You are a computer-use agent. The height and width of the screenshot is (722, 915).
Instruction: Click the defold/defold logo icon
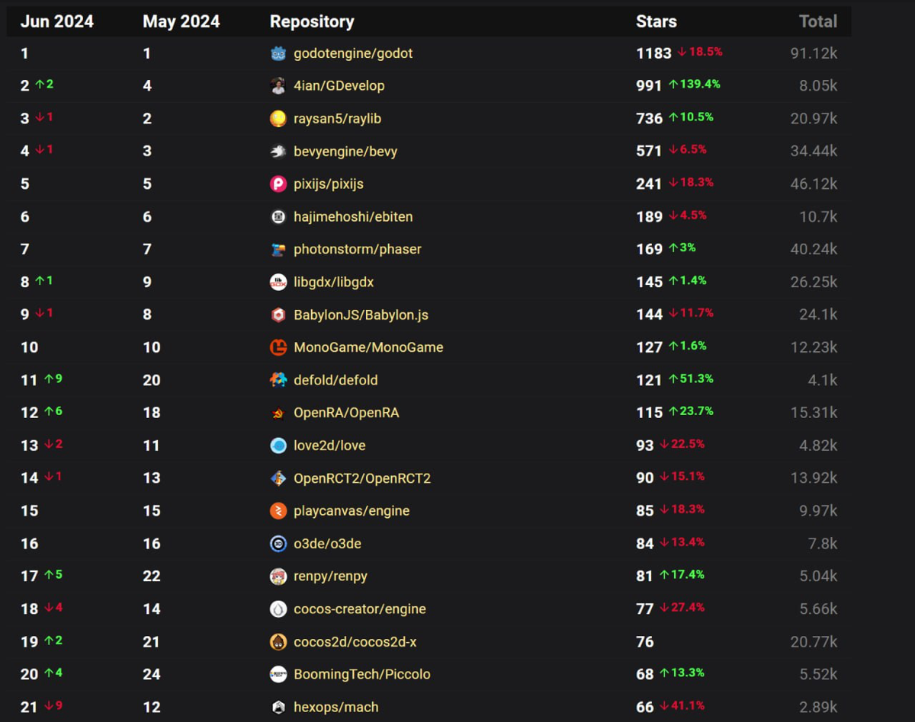tap(278, 380)
